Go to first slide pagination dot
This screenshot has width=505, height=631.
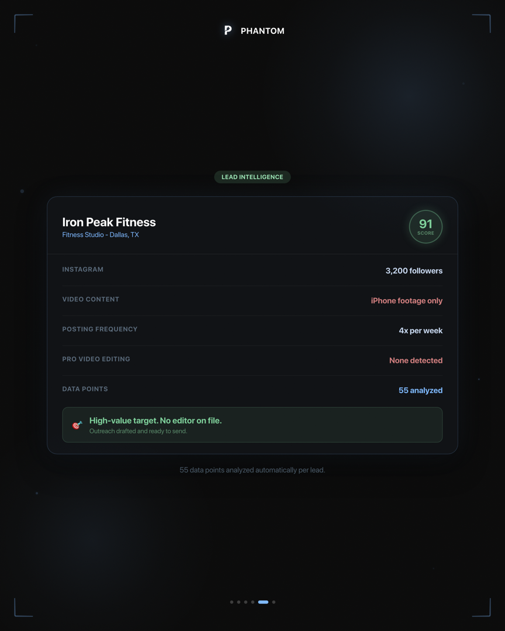pos(232,602)
